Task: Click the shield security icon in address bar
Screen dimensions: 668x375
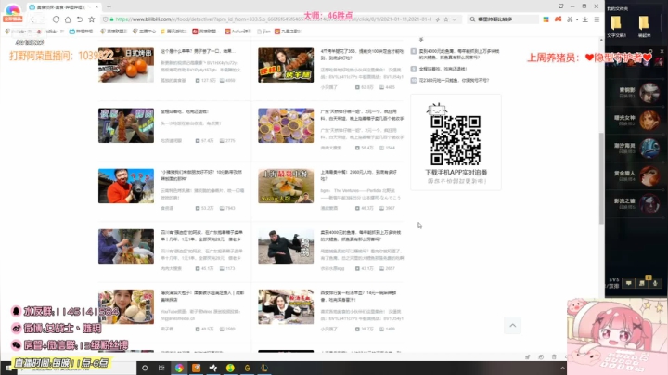Action: [105, 19]
